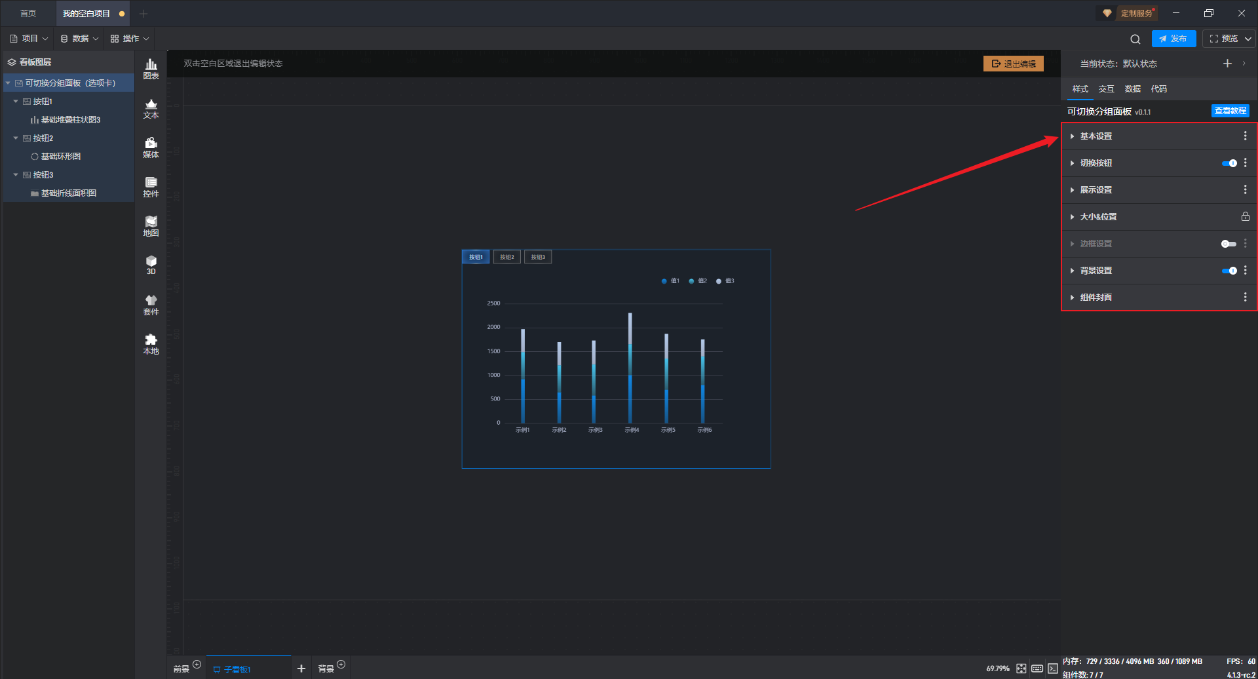Open the console icon in status bar
The width and height of the screenshot is (1258, 679).
(x=1053, y=669)
